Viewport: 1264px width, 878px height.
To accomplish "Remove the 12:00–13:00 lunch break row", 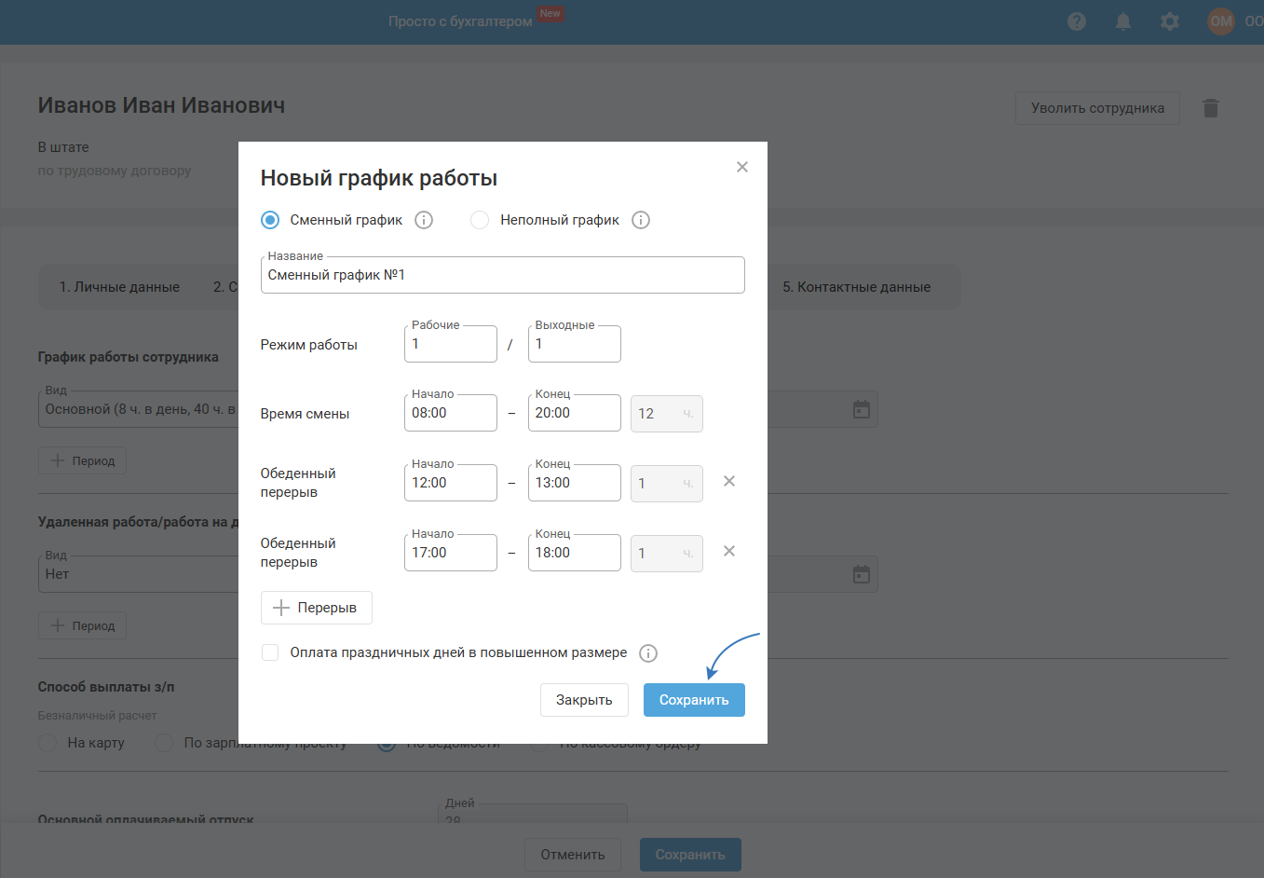I will (729, 482).
